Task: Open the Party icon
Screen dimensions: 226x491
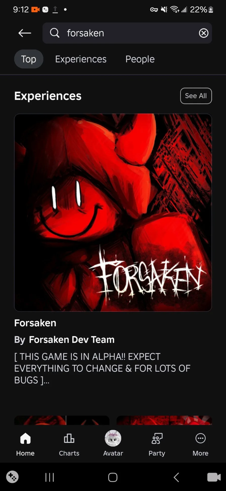Action: [x=157, y=438]
